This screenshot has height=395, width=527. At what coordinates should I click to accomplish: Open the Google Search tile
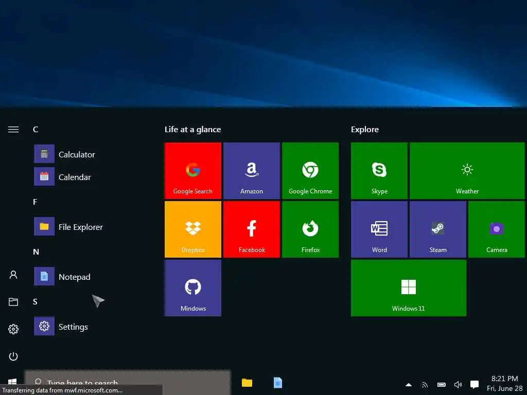click(193, 171)
